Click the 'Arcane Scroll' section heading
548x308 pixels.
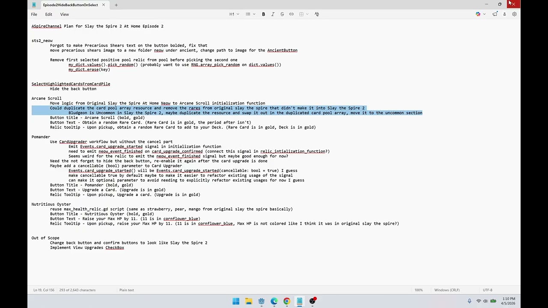click(x=47, y=98)
